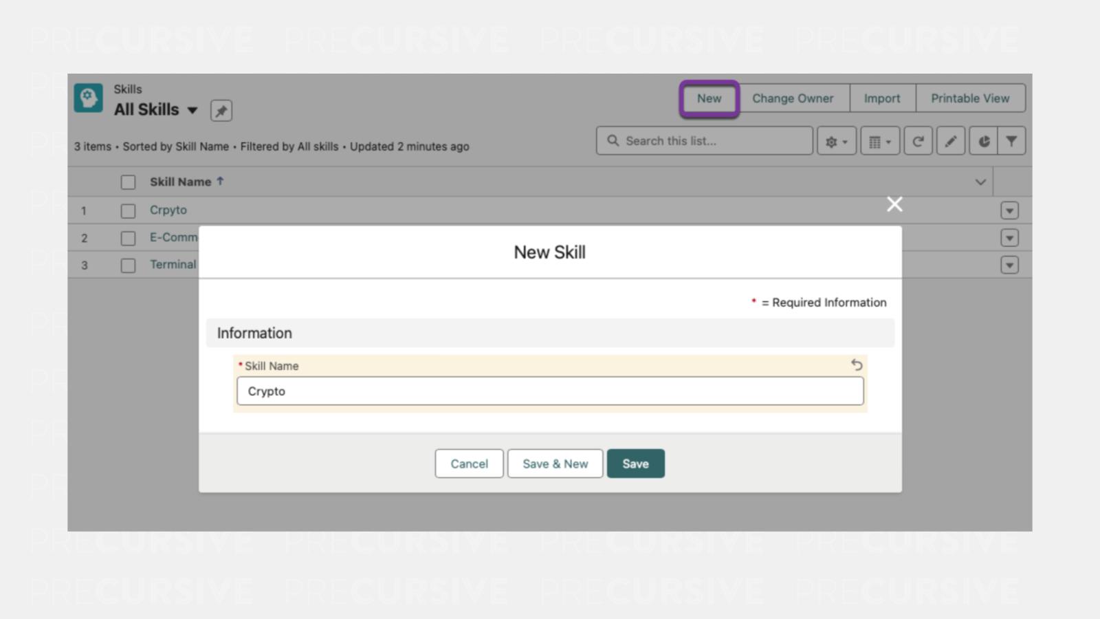Refresh the Skills list
Viewport: 1100px width, 619px height.
coord(918,141)
